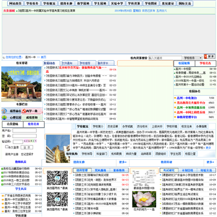Focus the keyword search input field
The image size is (217, 217).
click(x=165, y=58)
